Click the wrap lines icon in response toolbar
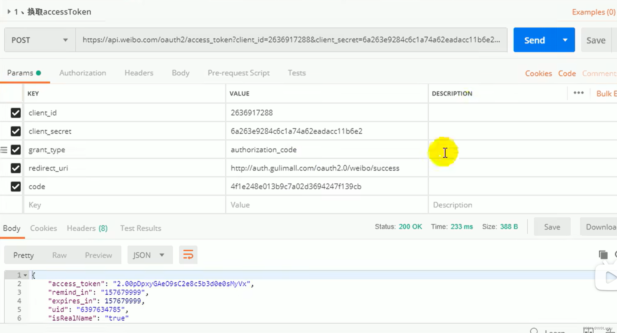 pyautogui.click(x=188, y=255)
